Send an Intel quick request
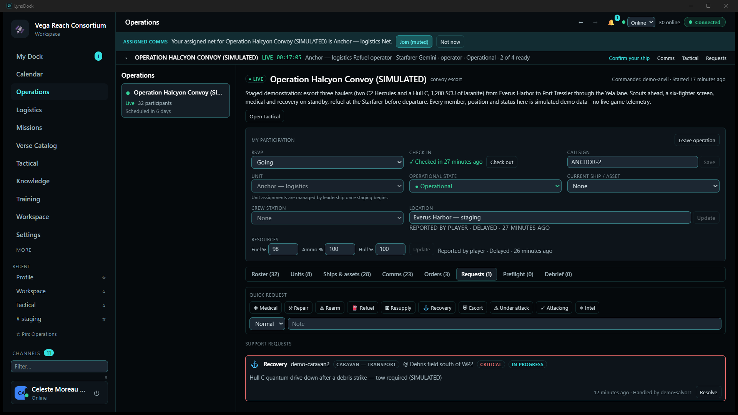Viewport: 738px width, 415px height. 587,308
